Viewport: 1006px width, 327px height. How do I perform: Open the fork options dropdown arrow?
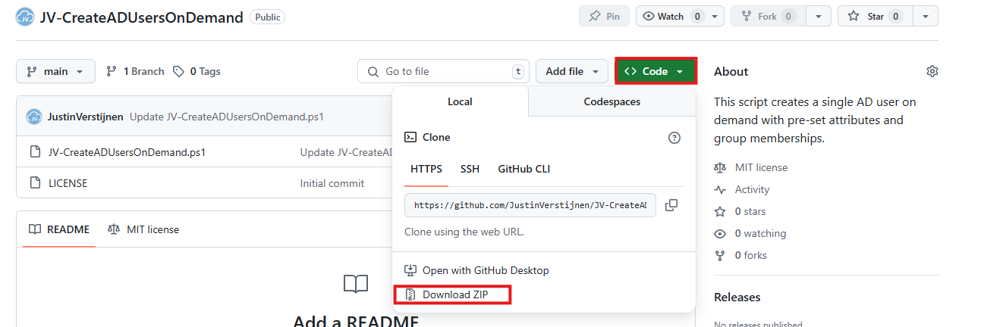[818, 16]
